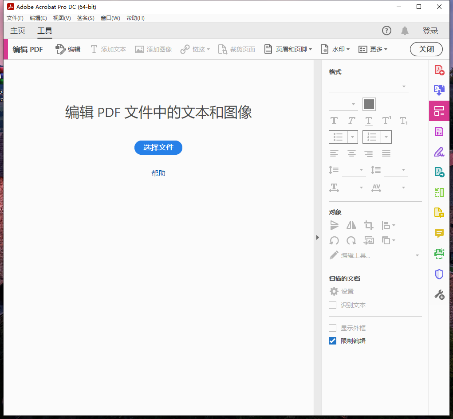Viewport: 453px width, 419px height.
Task: Open the 文件 menu
Action: pos(15,18)
